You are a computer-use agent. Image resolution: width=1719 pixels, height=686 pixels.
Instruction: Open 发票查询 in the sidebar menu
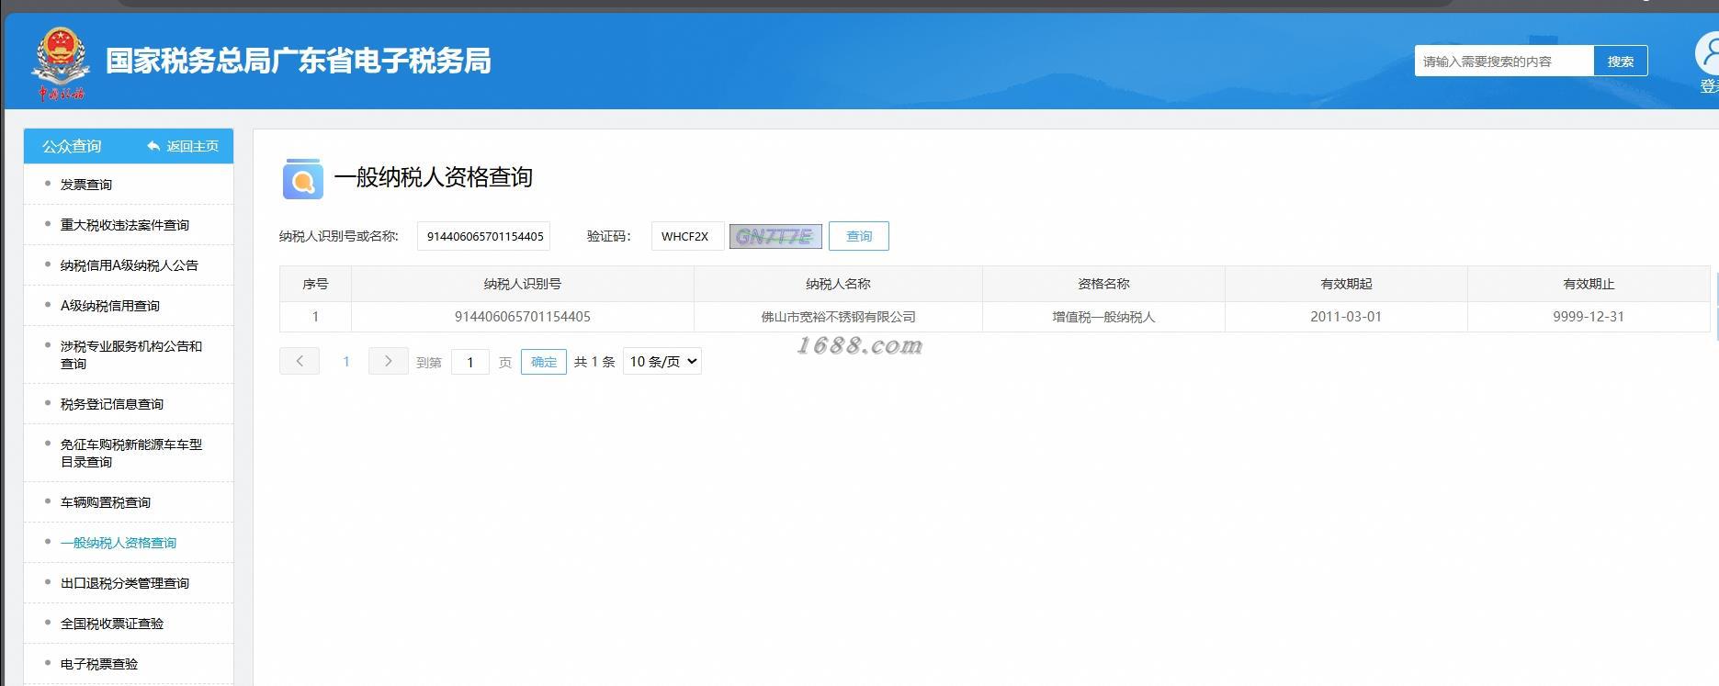coord(86,185)
